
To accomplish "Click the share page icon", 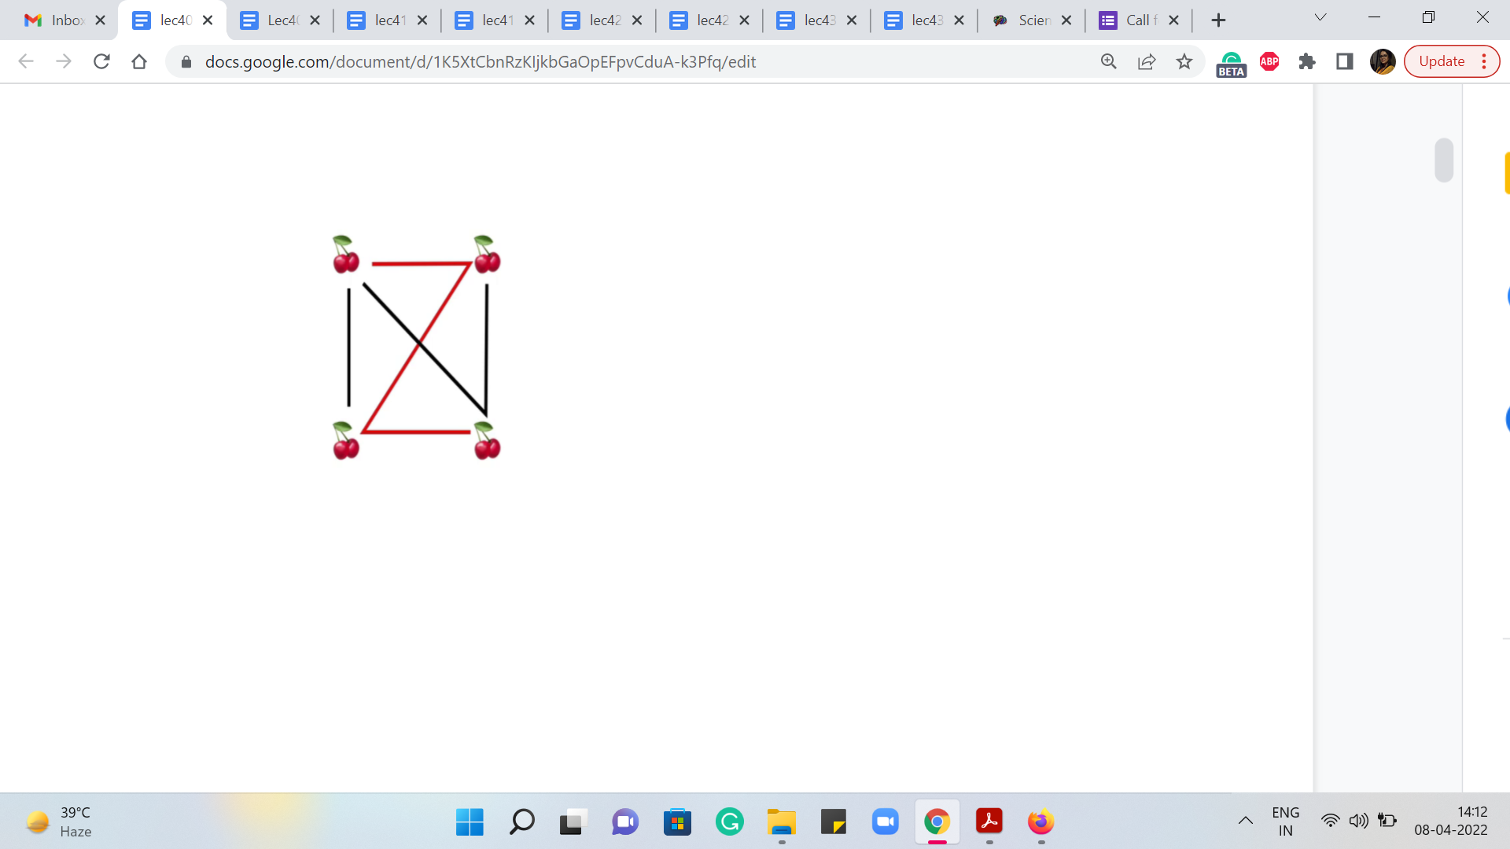I will coord(1147,61).
